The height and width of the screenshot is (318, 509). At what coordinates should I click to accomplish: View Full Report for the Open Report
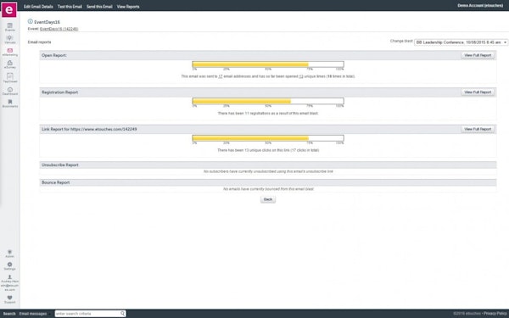(x=478, y=55)
